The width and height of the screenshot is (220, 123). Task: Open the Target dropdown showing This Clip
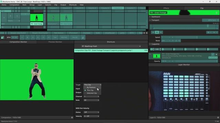pos(92,85)
